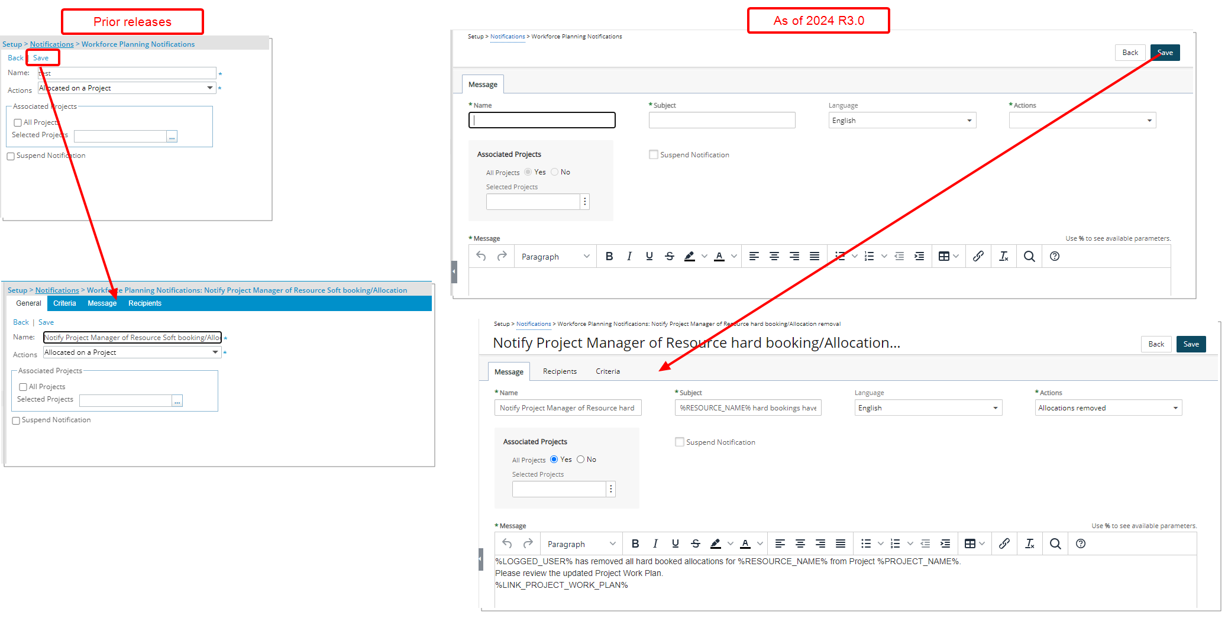Viewport: 1228px width, 618px height.
Task: Insert bullet list in the hard booking editor
Action: pos(866,543)
